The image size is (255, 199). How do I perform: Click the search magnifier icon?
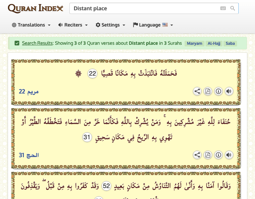pyautogui.click(x=233, y=8)
